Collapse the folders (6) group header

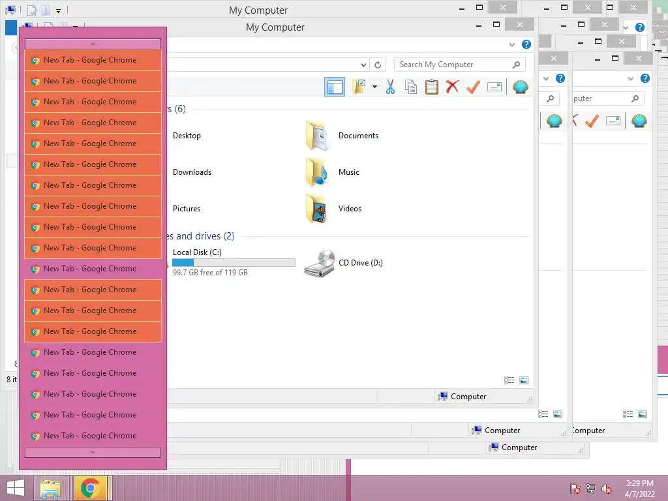click(176, 109)
